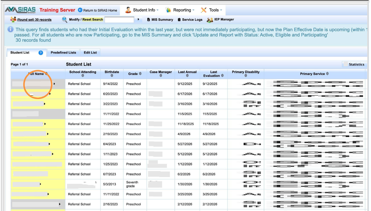The width and height of the screenshot is (371, 211).
Task: Switch to the Predefined Lists tab
Action: [63, 53]
